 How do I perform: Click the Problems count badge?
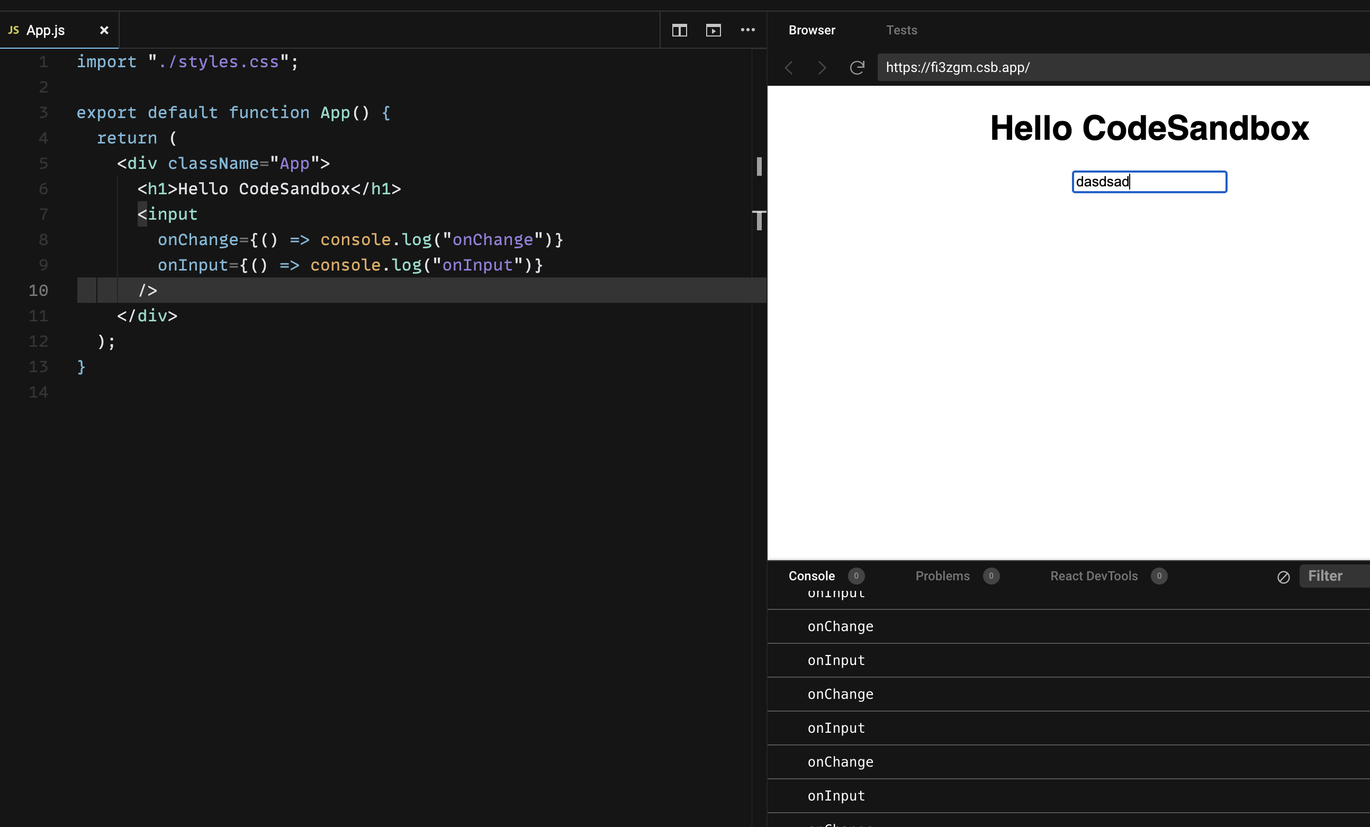pyautogui.click(x=991, y=576)
